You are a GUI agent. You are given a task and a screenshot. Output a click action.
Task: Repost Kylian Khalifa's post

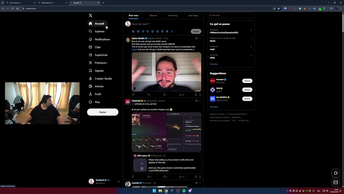point(149,95)
